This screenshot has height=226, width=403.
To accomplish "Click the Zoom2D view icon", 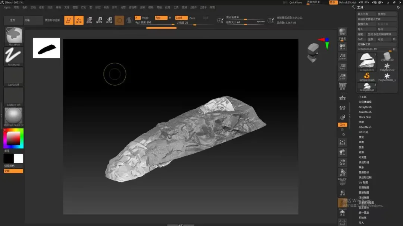I will click(342, 57).
